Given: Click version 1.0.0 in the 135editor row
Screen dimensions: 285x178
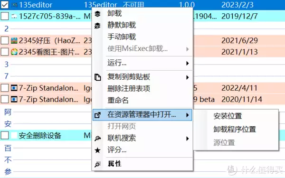Looking at the screenshot, I should [x=187, y=5].
